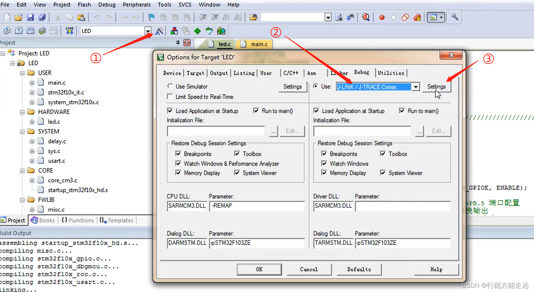The width and height of the screenshot is (534, 292).
Task: Expand the main.c tree node
Action: tap(32, 83)
